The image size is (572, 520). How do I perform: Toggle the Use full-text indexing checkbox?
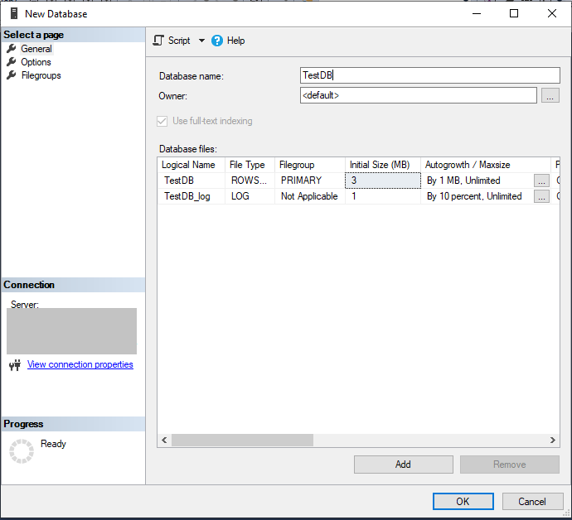[x=162, y=121]
